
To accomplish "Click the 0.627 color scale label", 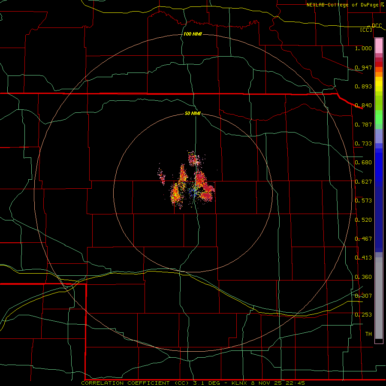I will pyautogui.click(x=363, y=182).
